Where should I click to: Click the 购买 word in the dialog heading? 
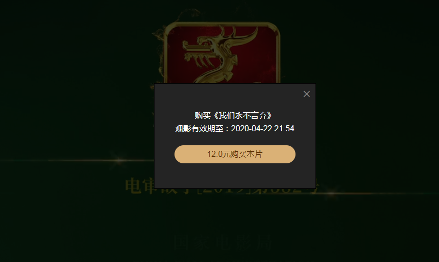(202, 116)
